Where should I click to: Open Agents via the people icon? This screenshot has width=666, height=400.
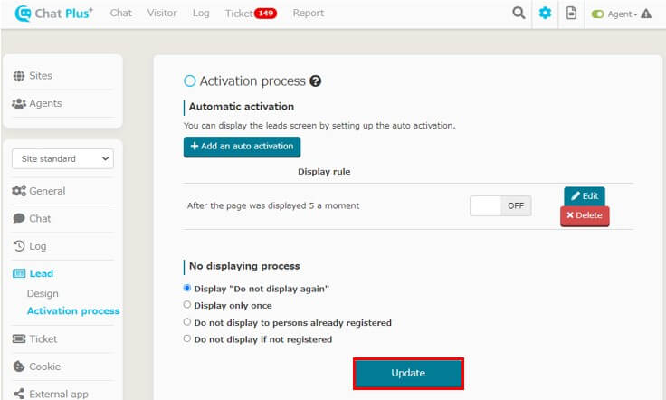19,103
